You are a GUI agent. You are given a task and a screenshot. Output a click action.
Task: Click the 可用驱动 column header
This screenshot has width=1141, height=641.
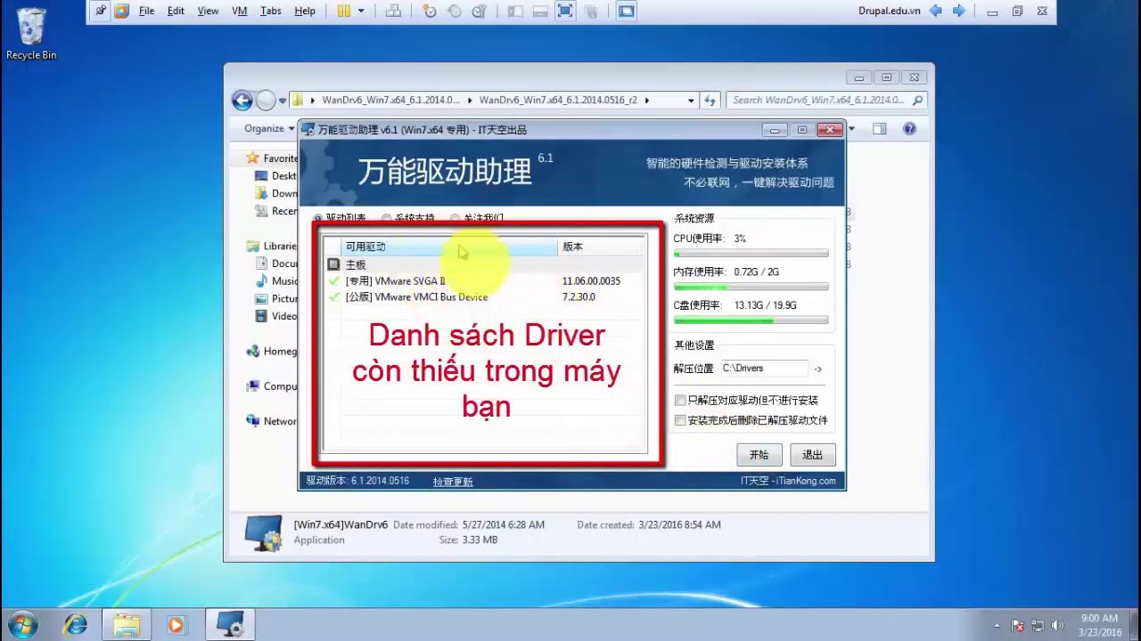(x=449, y=247)
